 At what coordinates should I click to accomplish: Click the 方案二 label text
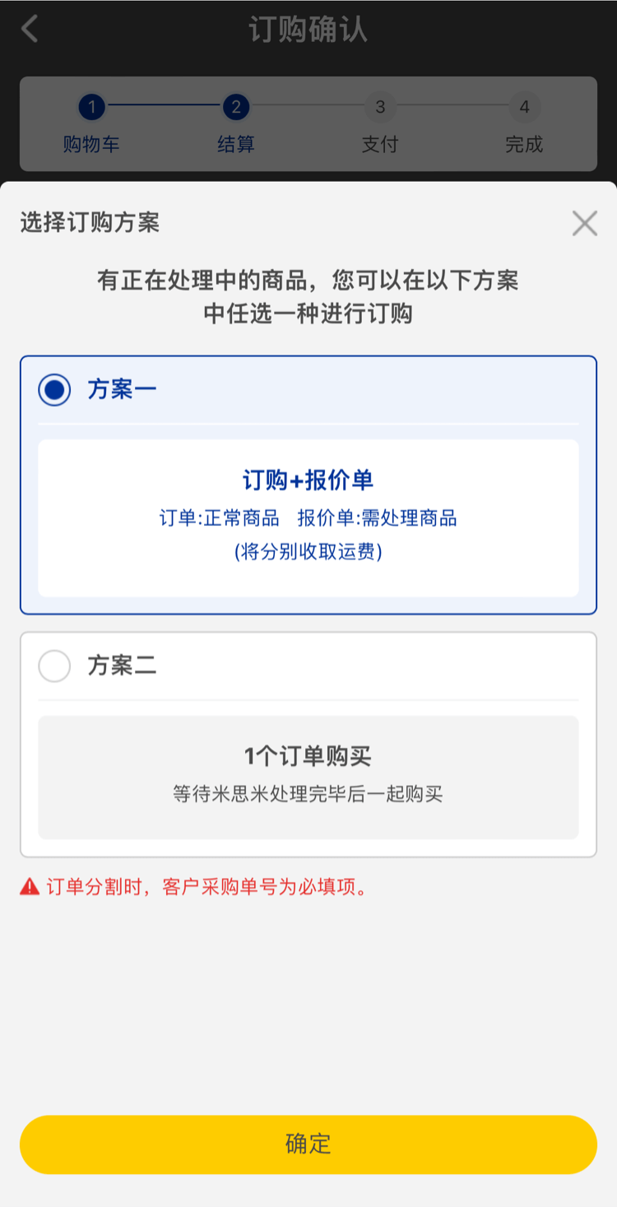[x=122, y=666]
